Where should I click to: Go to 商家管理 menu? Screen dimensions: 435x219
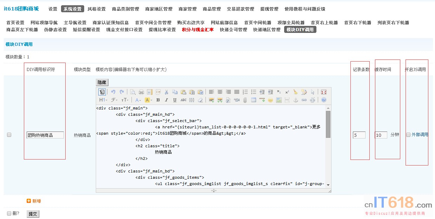tap(187, 9)
